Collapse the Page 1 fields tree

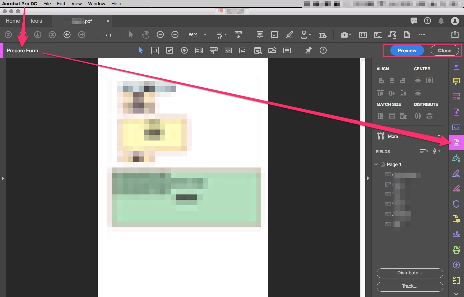pos(376,164)
